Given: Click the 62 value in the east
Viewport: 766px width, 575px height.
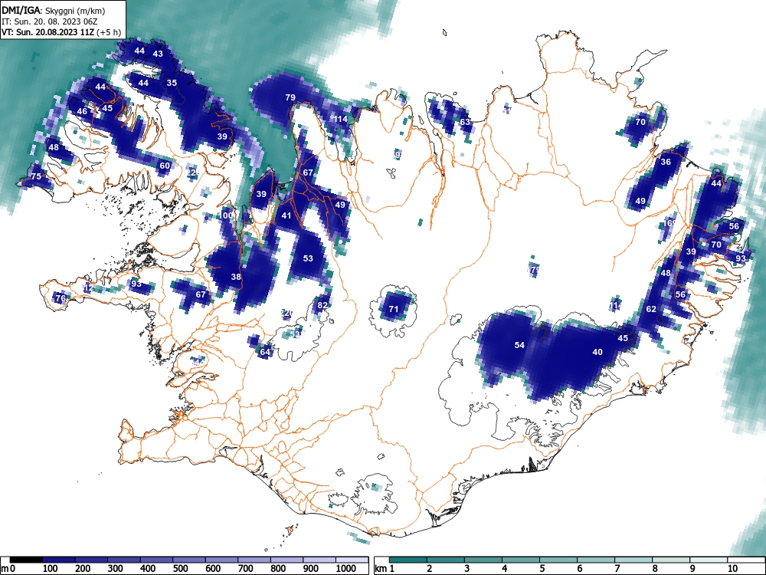Looking at the screenshot, I should (651, 309).
